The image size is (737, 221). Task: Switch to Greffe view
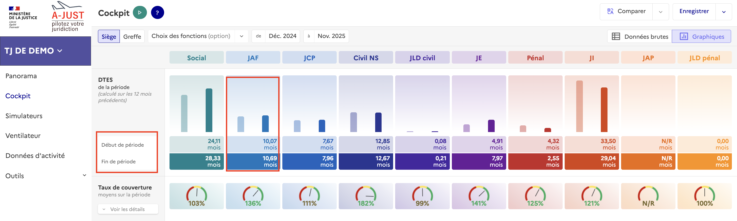[x=132, y=36]
